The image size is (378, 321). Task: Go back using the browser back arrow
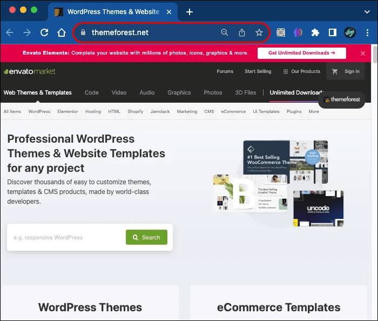click(10, 32)
